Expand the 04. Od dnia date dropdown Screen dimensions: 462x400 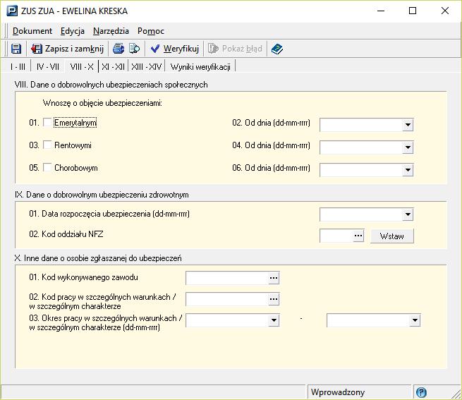tap(408, 147)
